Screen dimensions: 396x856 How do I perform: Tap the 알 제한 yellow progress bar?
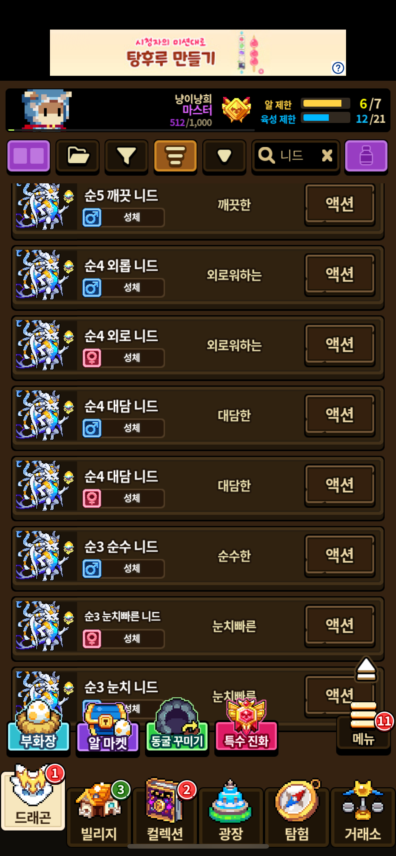coord(325,103)
